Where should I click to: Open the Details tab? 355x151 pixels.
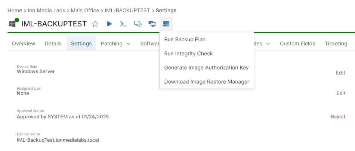53,44
